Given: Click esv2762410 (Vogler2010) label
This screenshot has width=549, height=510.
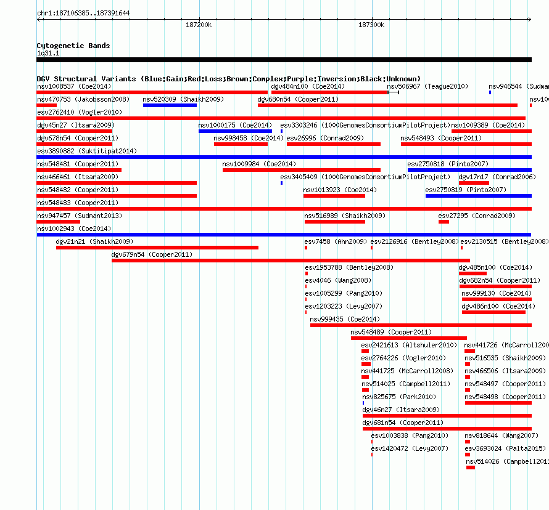Looking at the screenshot, I should (x=80, y=112).
